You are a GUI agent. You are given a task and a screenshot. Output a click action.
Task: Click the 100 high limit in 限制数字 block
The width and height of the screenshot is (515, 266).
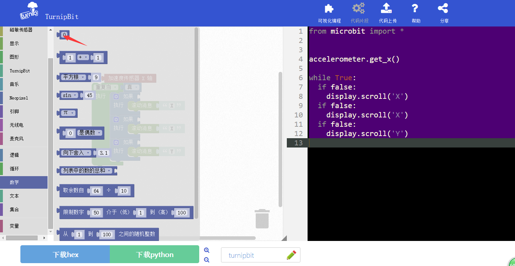click(x=182, y=213)
